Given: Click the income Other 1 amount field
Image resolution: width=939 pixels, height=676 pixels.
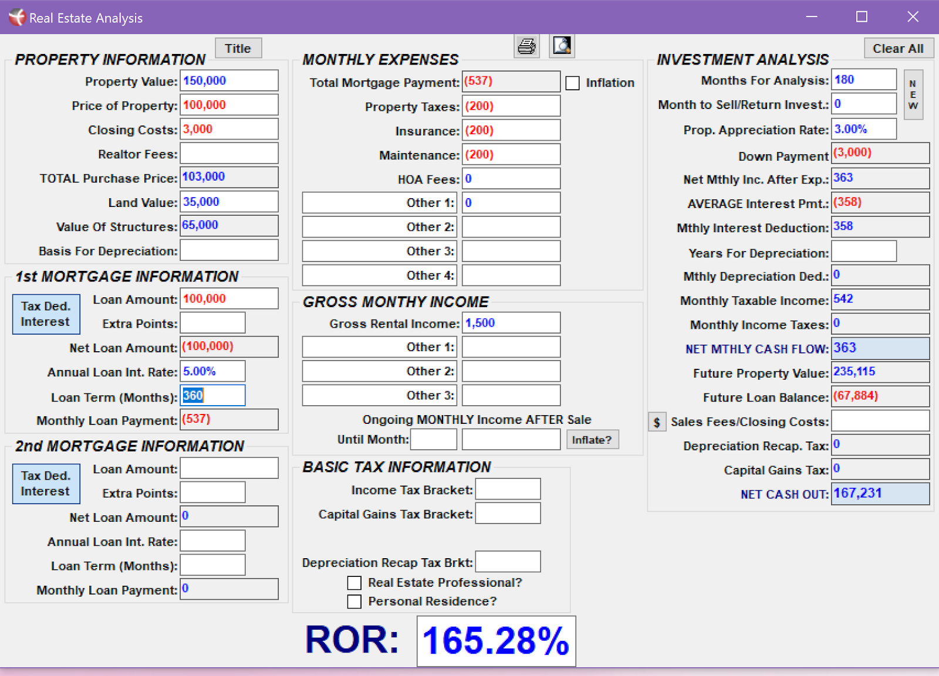Looking at the screenshot, I should [511, 347].
